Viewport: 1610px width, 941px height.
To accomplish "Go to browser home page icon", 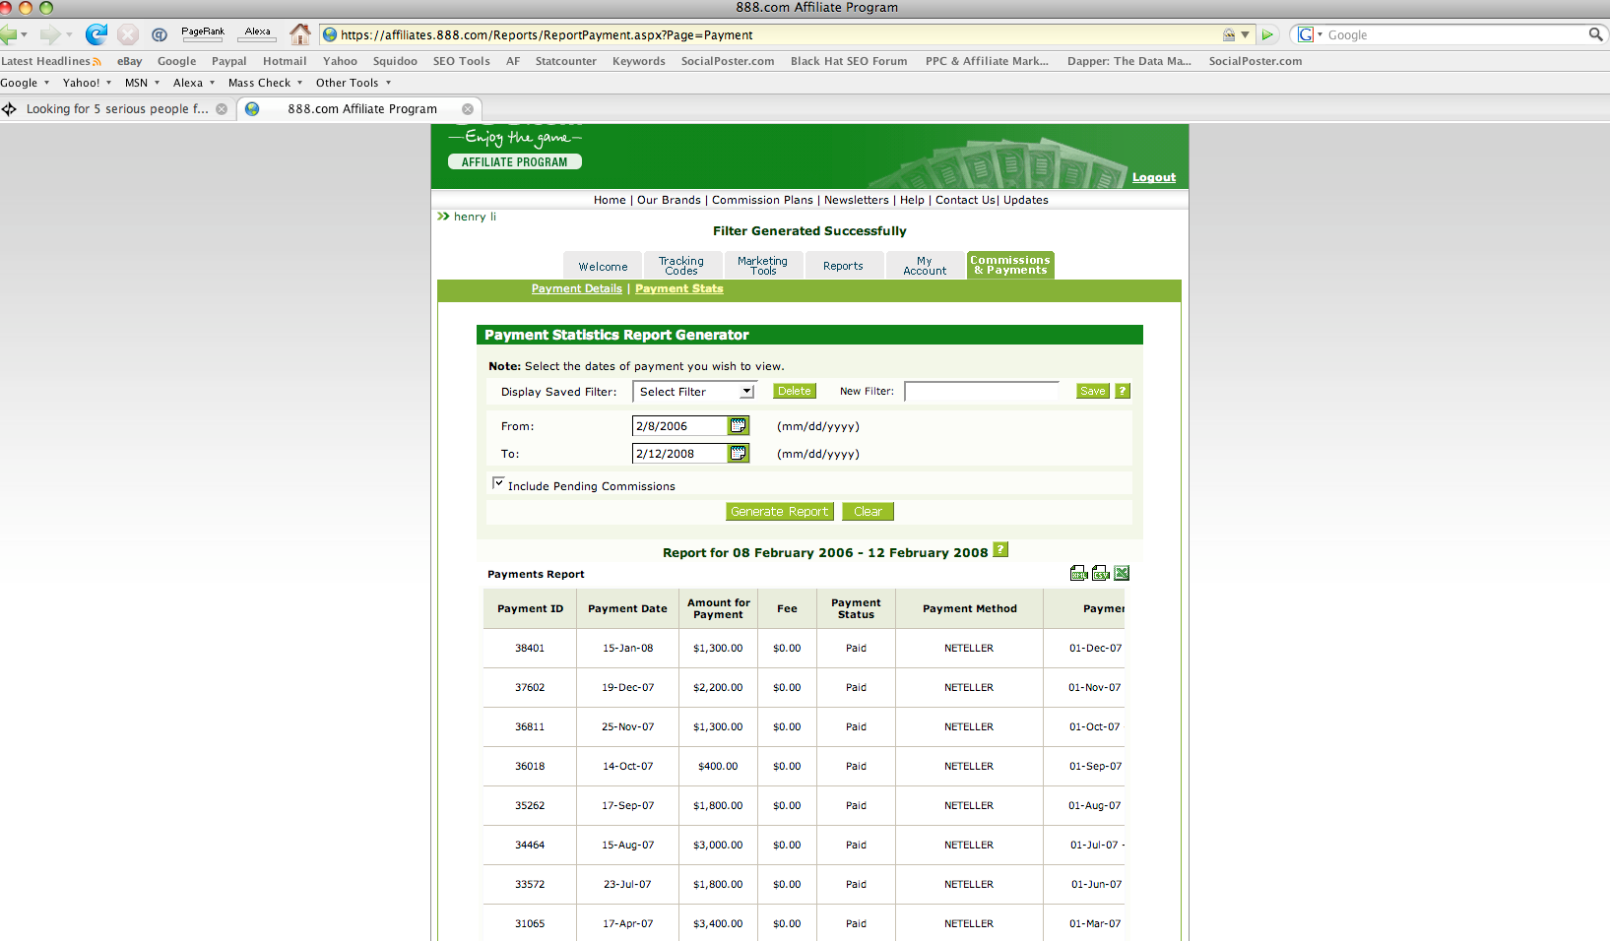I will pyautogui.click(x=300, y=35).
